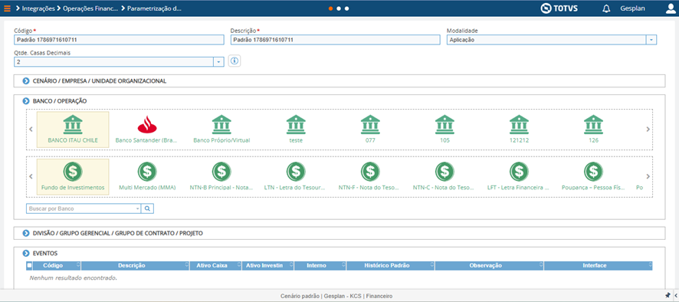Sort by Ativo Investin column

[267, 266]
